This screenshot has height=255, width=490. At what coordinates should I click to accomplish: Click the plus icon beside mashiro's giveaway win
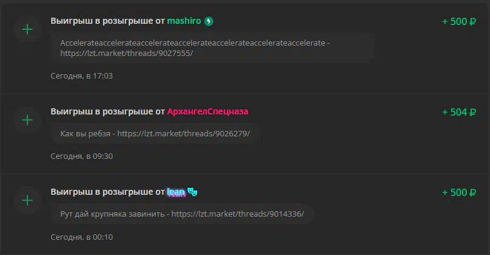27,29
